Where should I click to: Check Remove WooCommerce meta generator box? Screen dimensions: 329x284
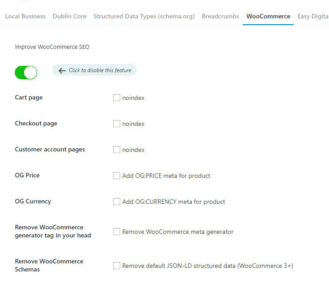117,232
